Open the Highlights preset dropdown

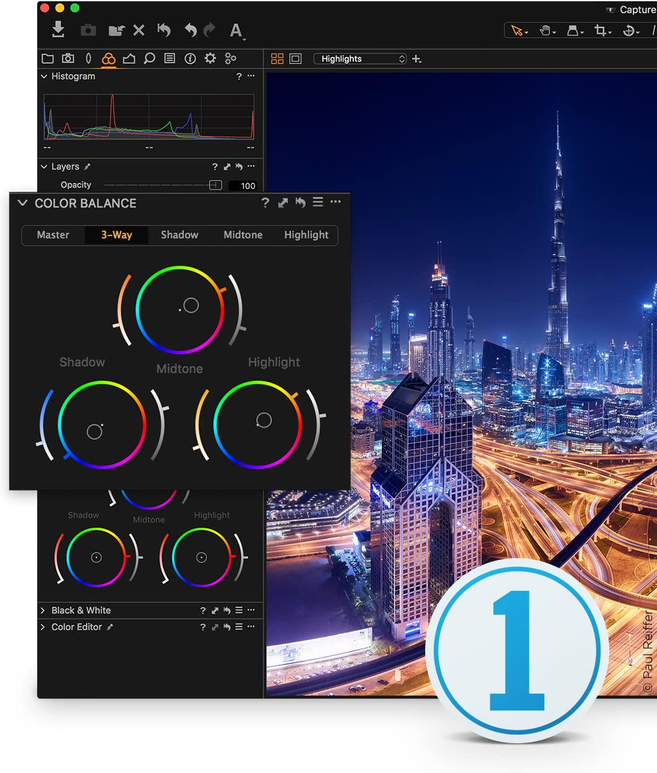tap(359, 58)
